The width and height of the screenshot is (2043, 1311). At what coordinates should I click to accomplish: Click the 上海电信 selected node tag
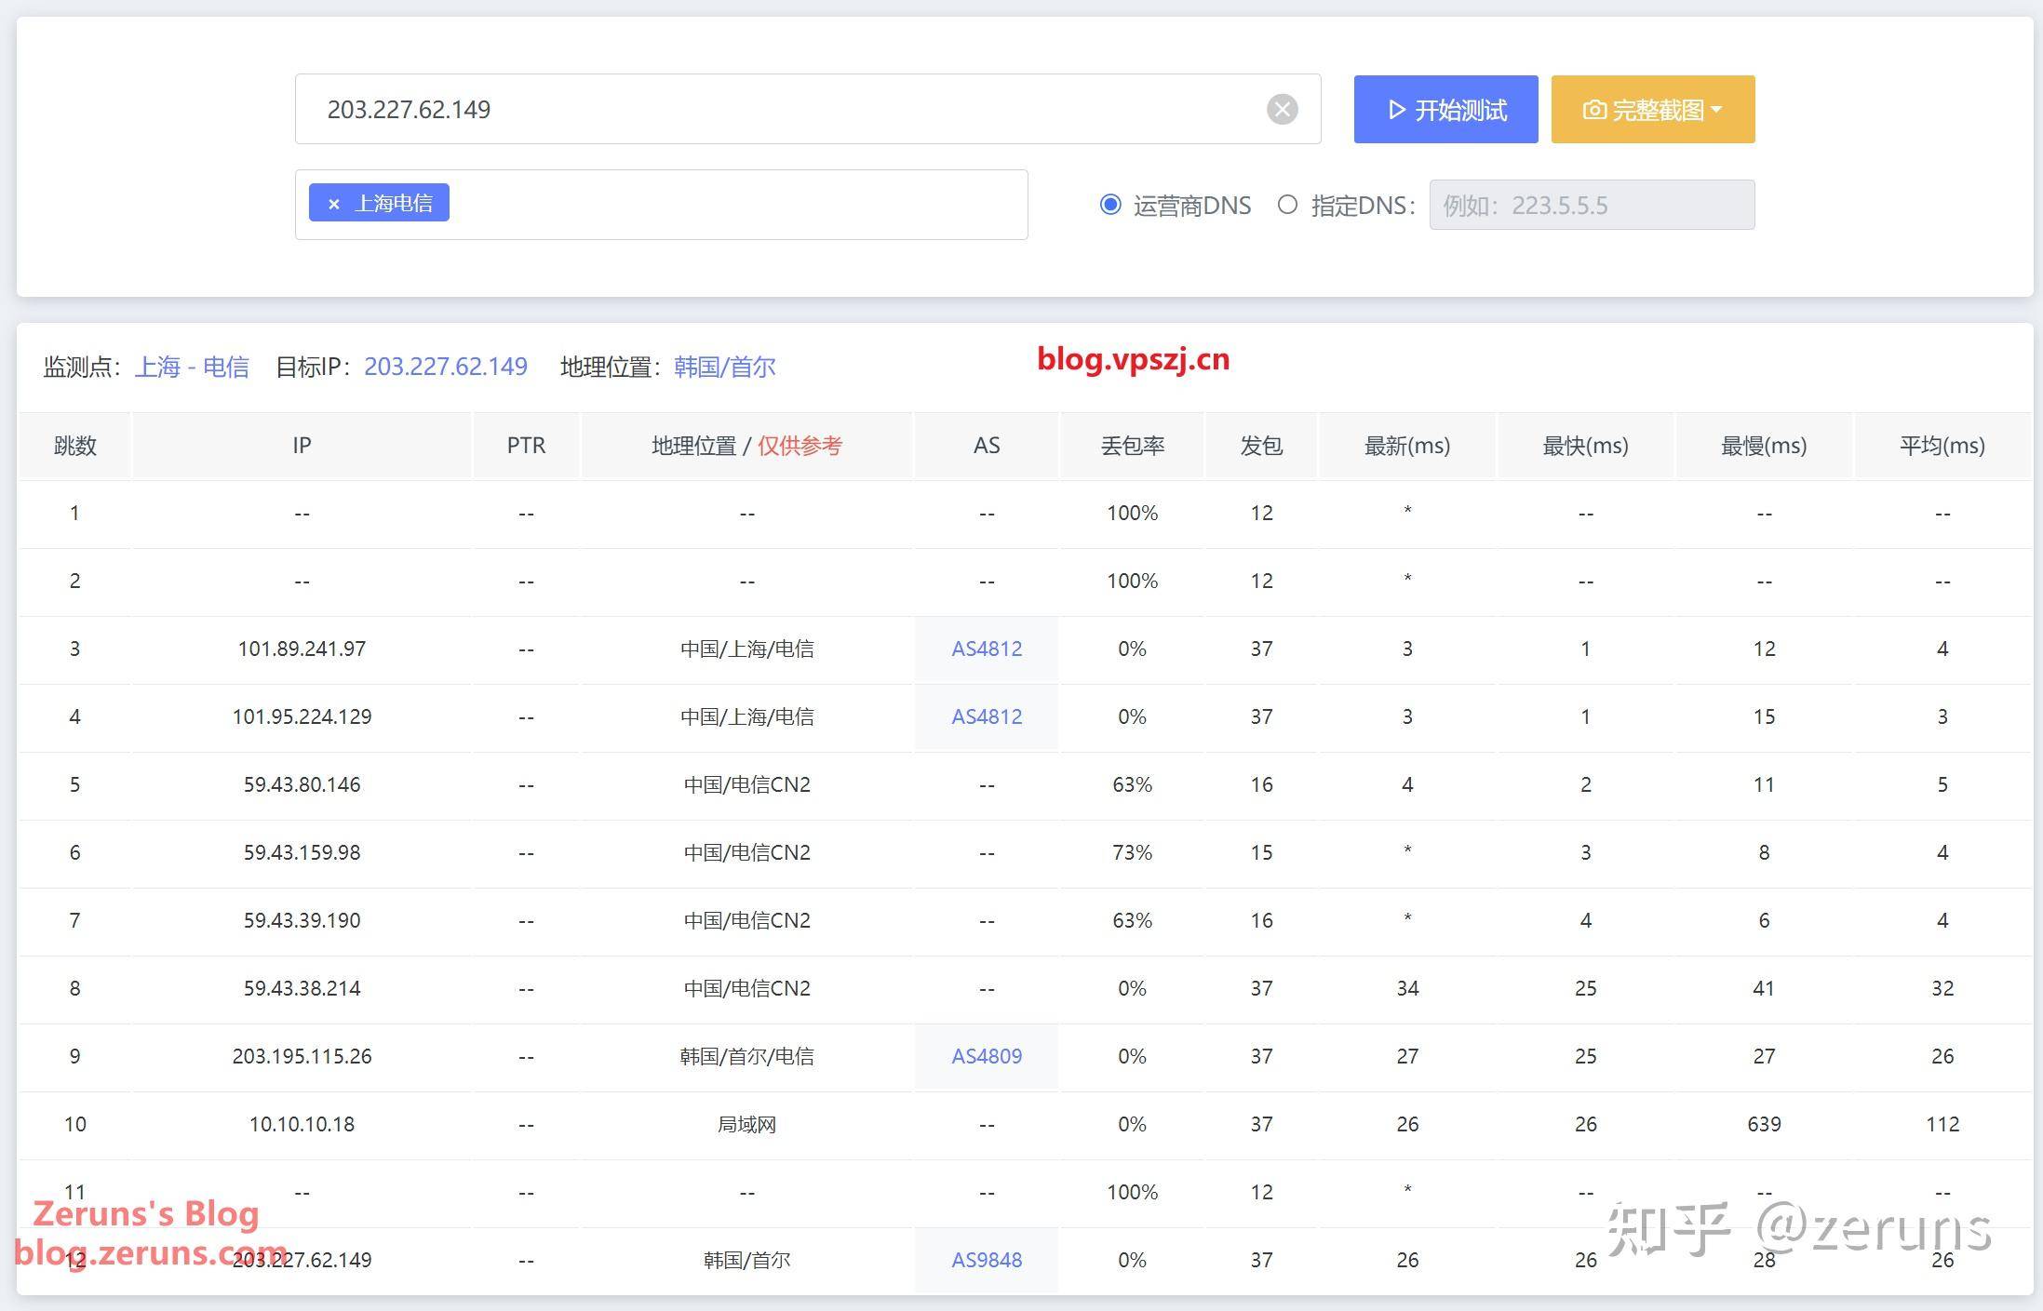pyautogui.click(x=379, y=203)
